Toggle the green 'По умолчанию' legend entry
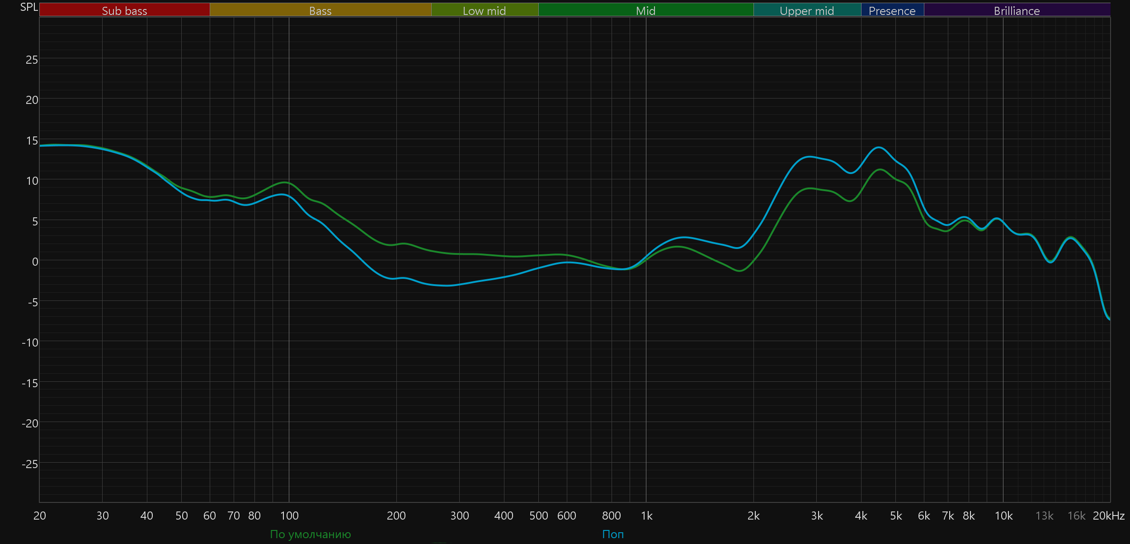1130x544 pixels. (x=310, y=534)
